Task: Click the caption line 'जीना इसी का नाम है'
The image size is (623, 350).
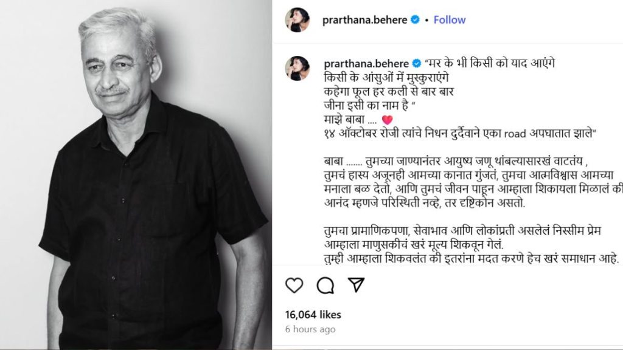Action: tap(369, 106)
